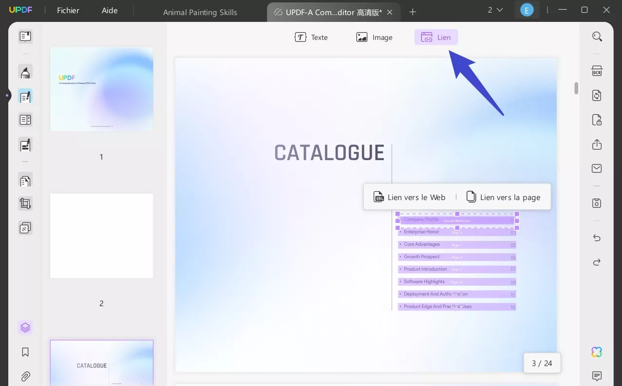Image resolution: width=622 pixels, height=386 pixels.
Task: Open the Search magnifier icon
Action: click(x=597, y=37)
